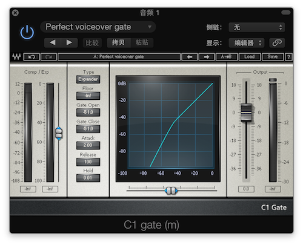This screenshot has height=245, width=303.
Task: Click the C1 gate (m) title text
Action: tap(151, 225)
